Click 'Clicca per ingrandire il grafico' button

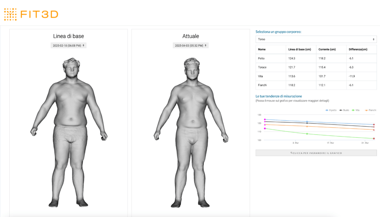316,153
